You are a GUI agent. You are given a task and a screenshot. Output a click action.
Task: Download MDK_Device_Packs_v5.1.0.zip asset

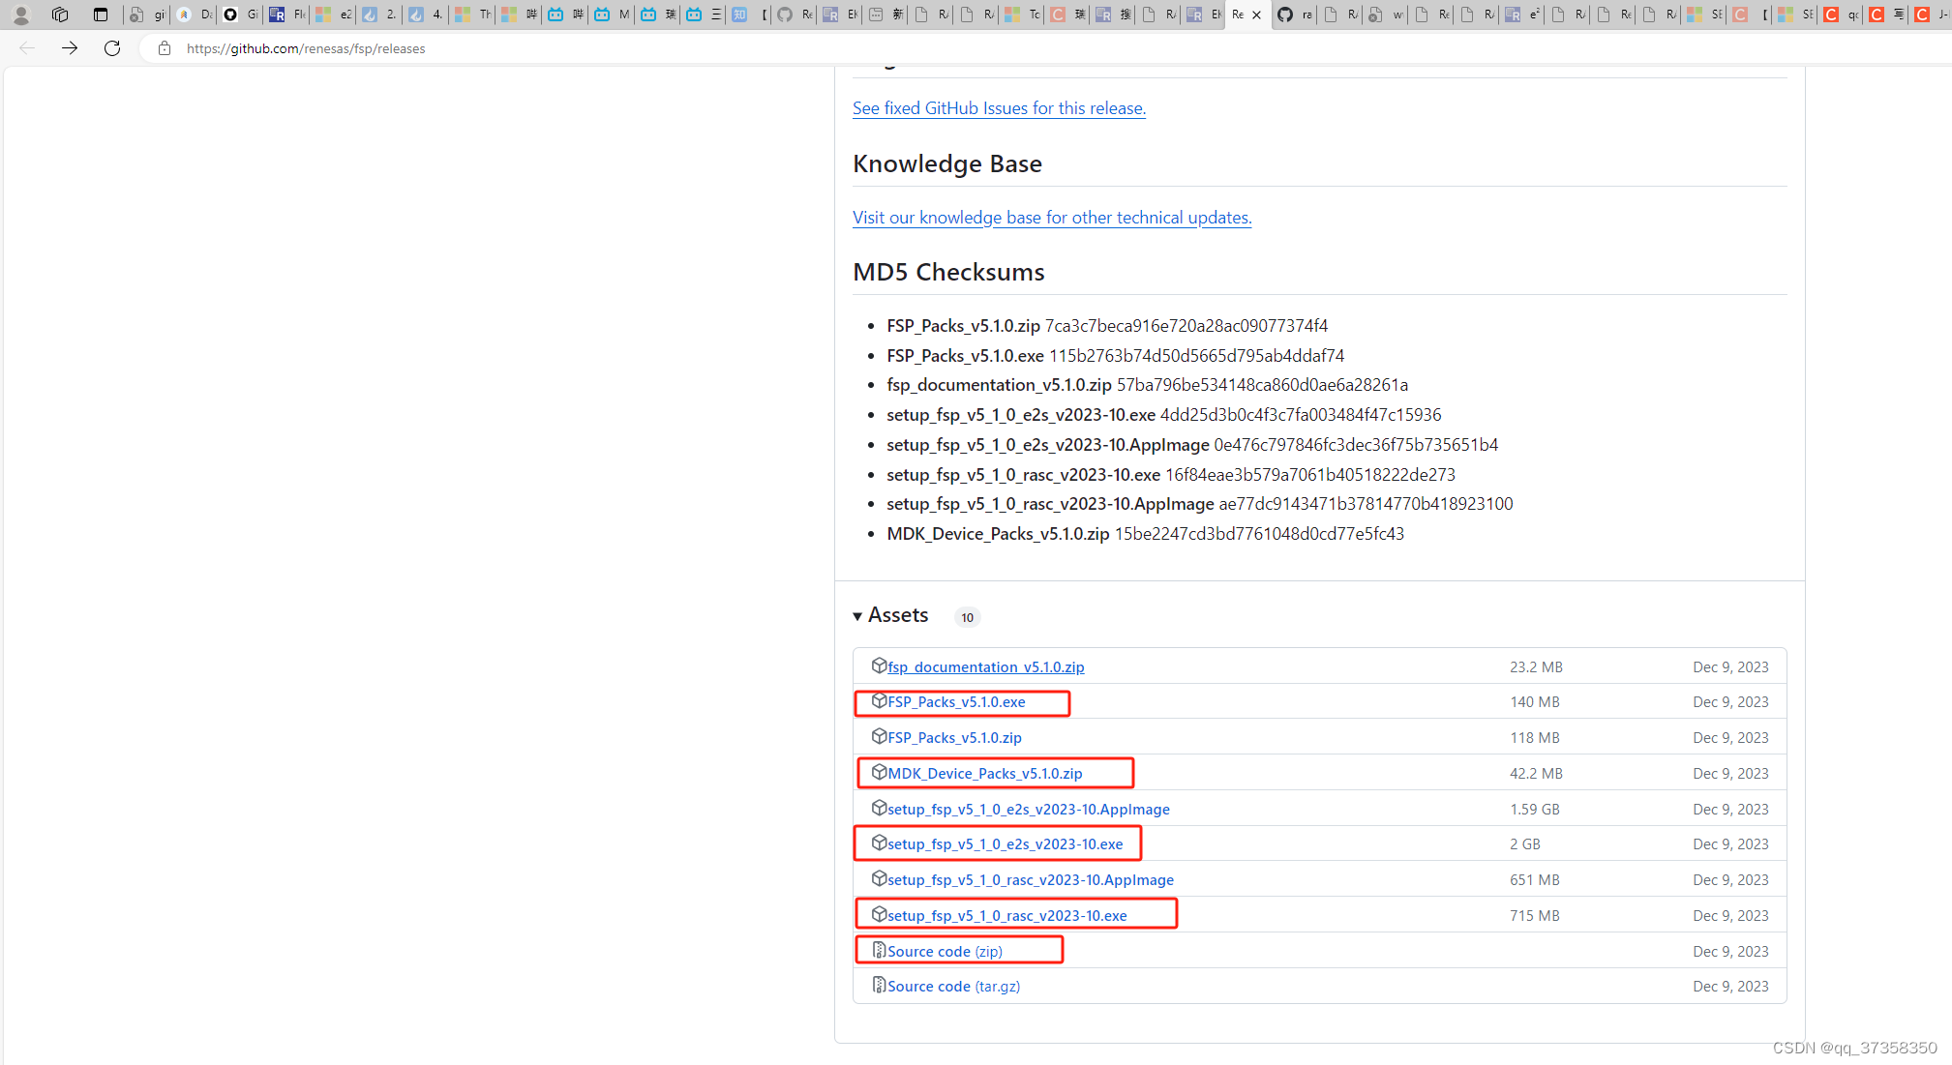coord(984,774)
